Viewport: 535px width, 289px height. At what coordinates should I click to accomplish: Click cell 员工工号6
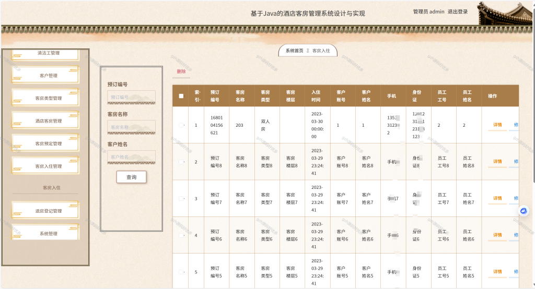click(x=443, y=235)
